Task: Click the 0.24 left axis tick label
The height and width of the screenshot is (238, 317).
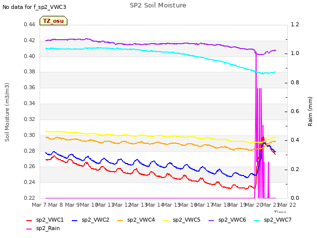Action: [29, 182]
